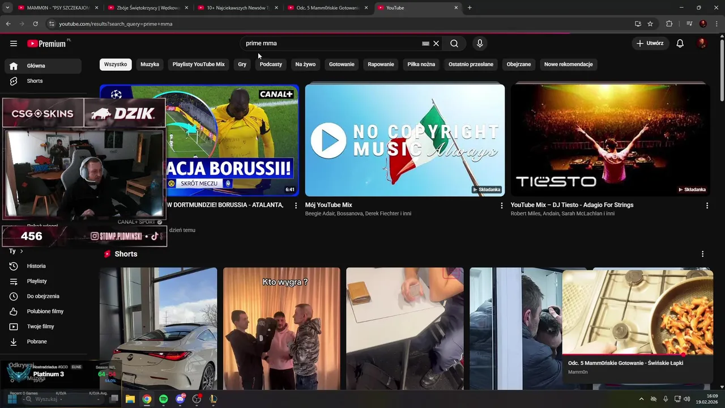725x408 pixels.
Task: Open File Explorer from the taskbar
Action: click(130, 399)
